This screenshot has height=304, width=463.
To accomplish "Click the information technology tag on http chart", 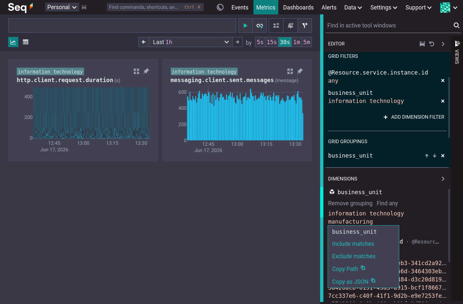I will (50, 72).
